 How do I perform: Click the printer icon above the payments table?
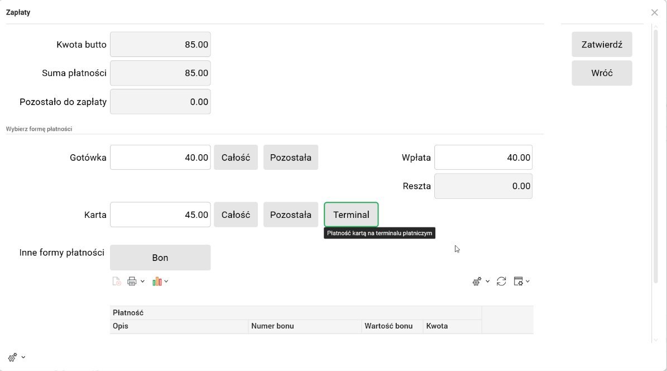click(132, 282)
